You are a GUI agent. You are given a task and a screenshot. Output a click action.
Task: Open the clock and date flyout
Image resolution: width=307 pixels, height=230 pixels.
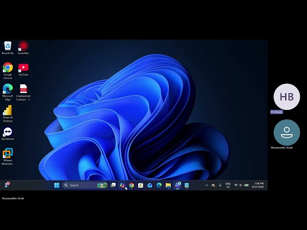pyautogui.click(x=258, y=185)
